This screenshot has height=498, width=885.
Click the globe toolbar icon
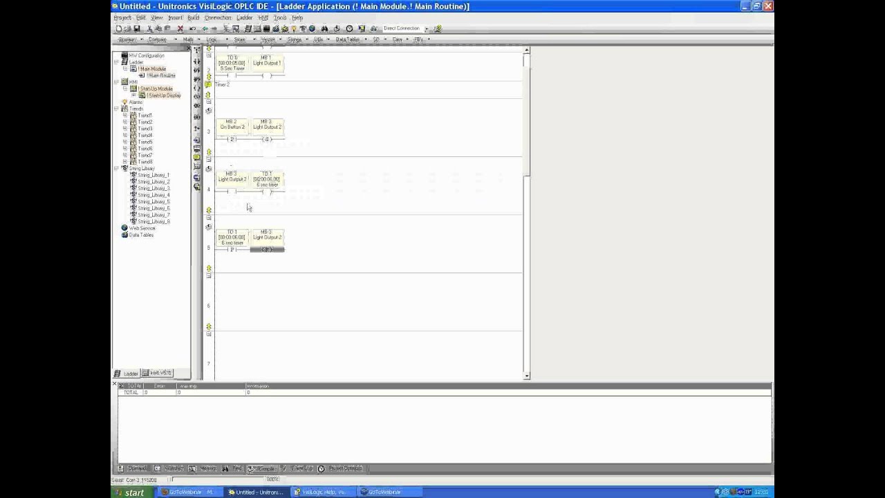pyautogui.click(x=312, y=28)
